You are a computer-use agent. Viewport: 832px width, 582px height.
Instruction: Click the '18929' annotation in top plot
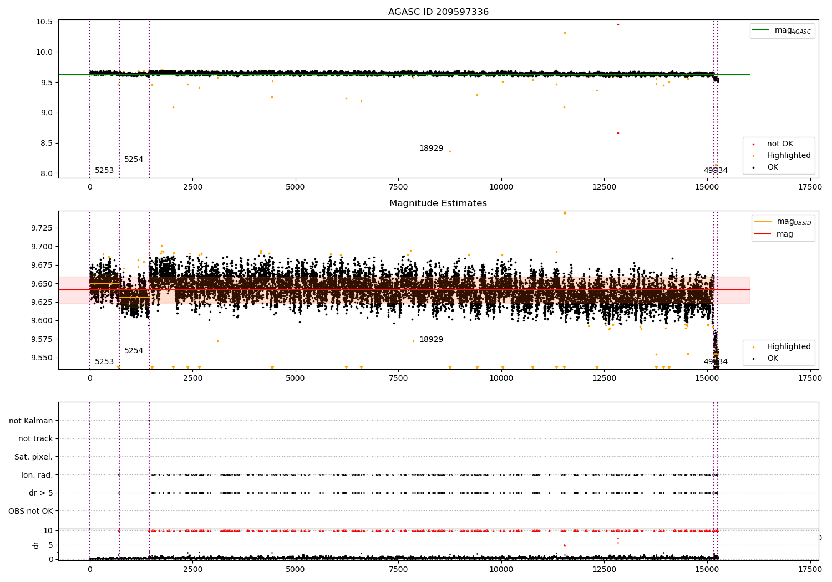click(x=431, y=149)
